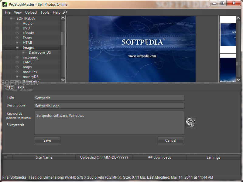Maximize the ProStockMaster window

pos(222,3)
